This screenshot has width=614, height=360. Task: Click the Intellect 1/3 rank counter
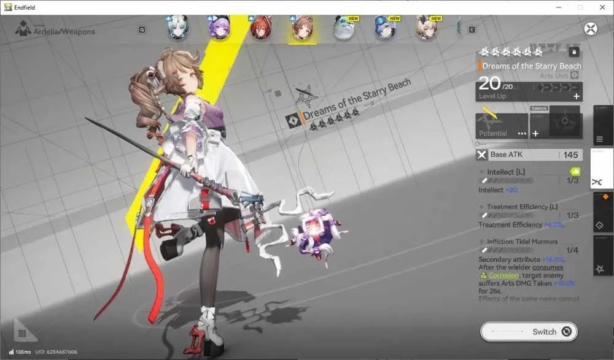coord(572,180)
